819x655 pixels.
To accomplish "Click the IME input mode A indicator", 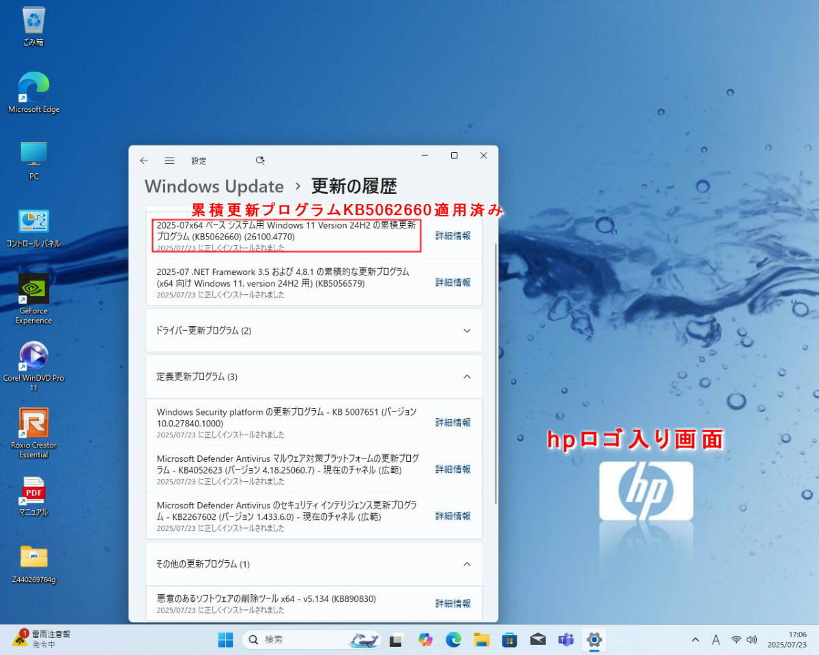I will (x=716, y=639).
